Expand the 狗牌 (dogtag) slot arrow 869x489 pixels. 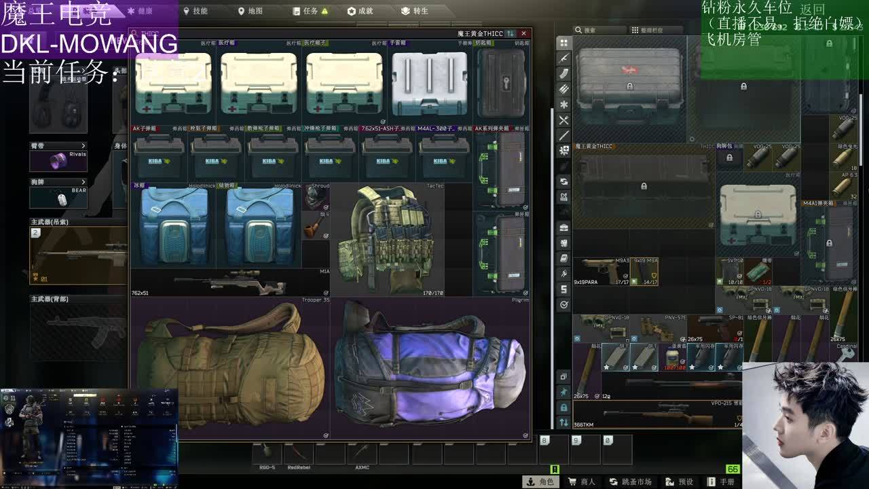pyautogui.click(x=84, y=182)
